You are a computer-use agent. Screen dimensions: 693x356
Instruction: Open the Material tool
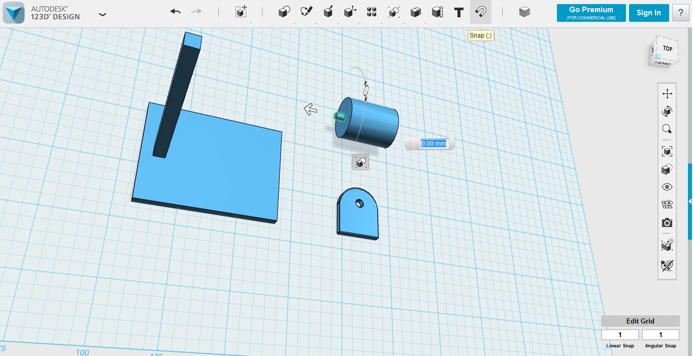tap(524, 12)
